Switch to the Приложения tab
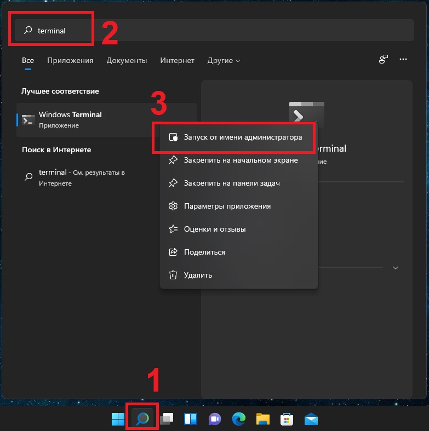 (70, 60)
